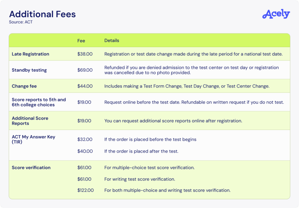Click the Additional Fees heading
Viewport: 299px width, 208px height.
pyautogui.click(x=42, y=14)
